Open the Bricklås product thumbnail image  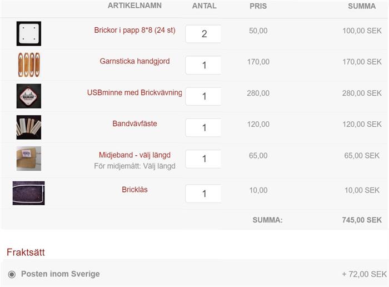(29, 193)
